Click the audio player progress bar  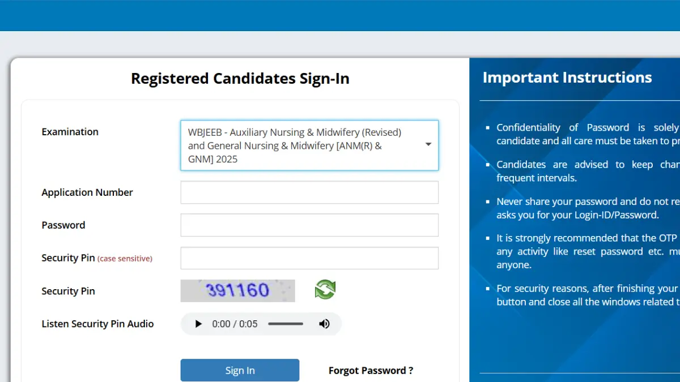click(286, 324)
